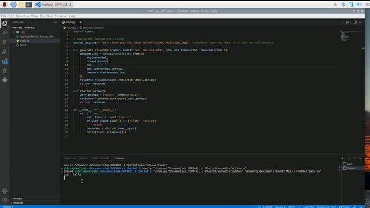Viewport: 370px width, 208px height.
Task: Open the file manager from taskbar
Action: [x=21, y=5]
